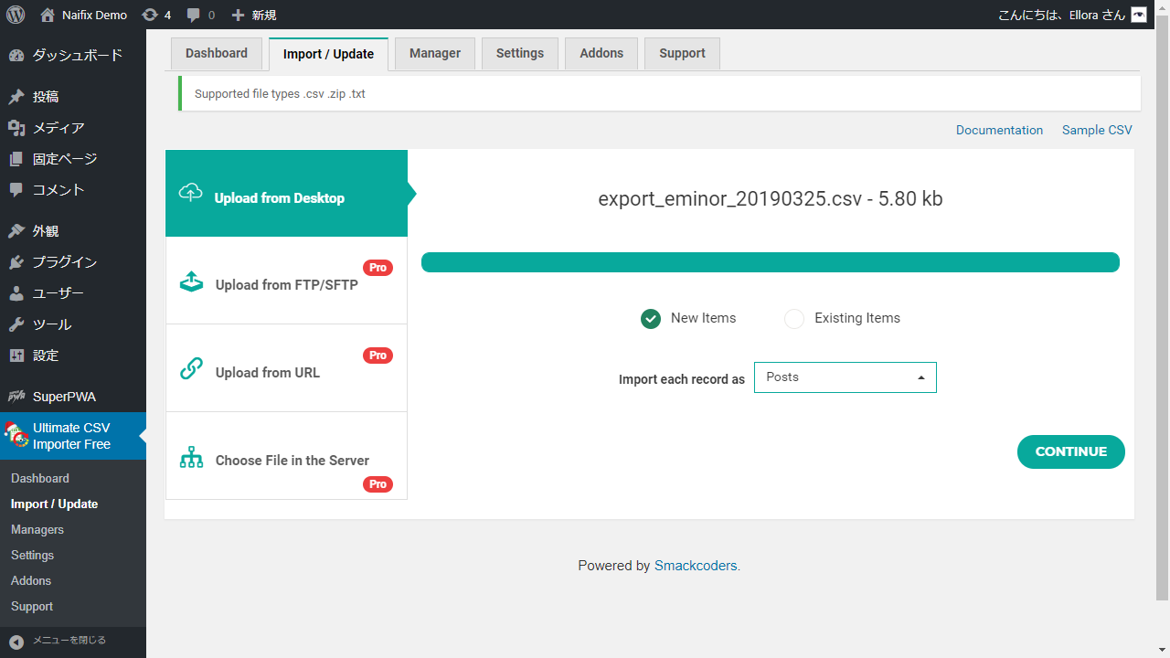Click the コメント speech bubble icon in sidebar
Image resolution: width=1170 pixels, height=658 pixels.
[x=16, y=190]
